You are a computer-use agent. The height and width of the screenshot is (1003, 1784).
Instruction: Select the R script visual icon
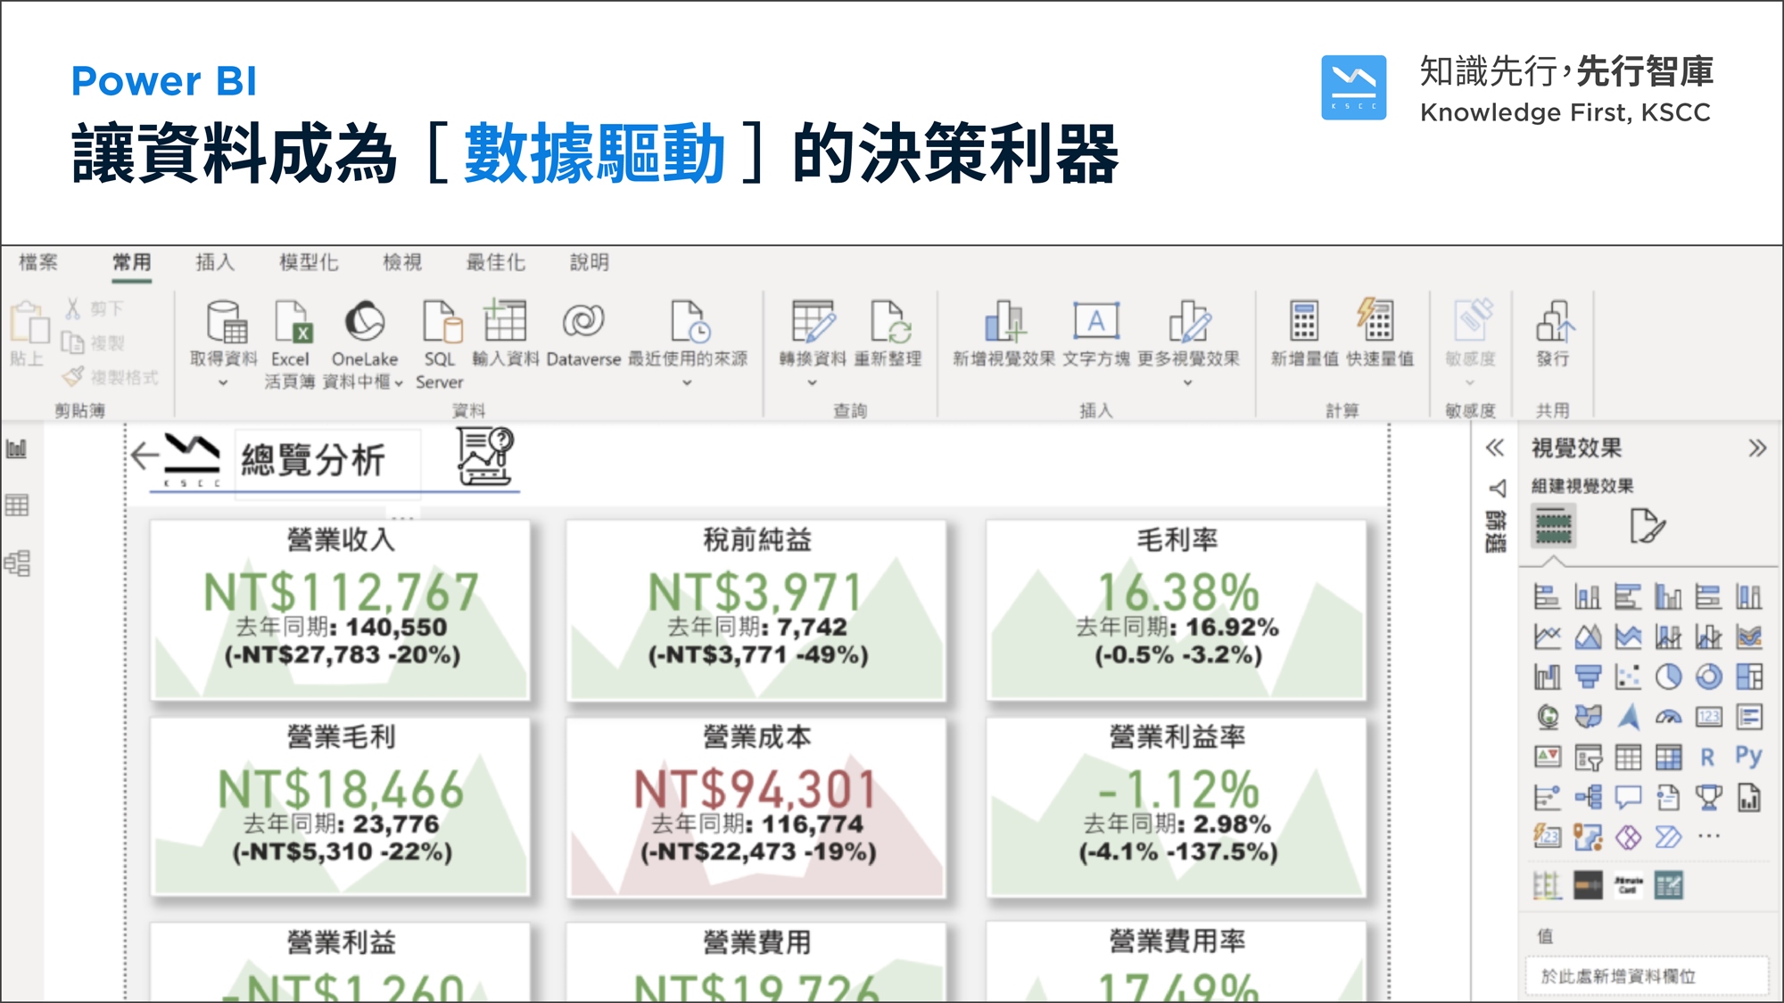1707,758
